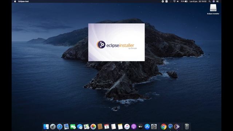Click the volume icon in menu bar
This screenshot has height=131, width=233.
[x=178, y=1]
